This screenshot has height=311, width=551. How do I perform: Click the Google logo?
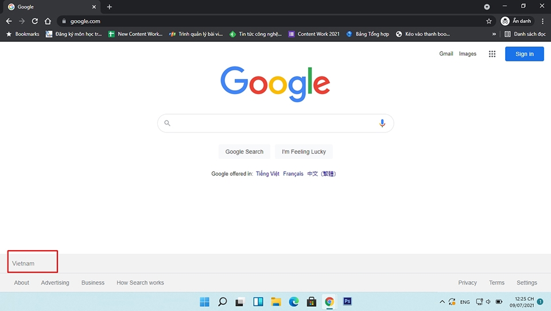click(x=275, y=84)
